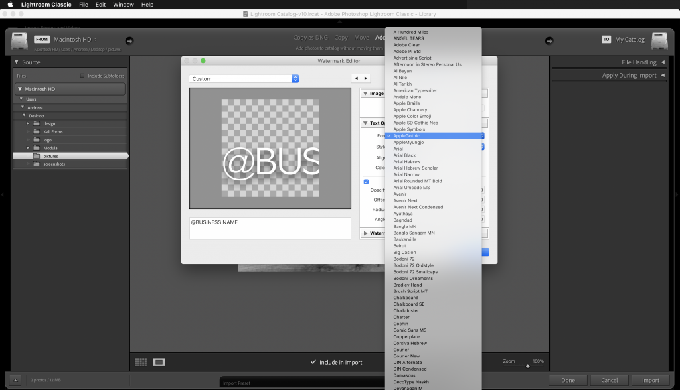This screenshot has width=680, height=390.
Task: Click the Apple menu icon
Action: pos(9,5)
